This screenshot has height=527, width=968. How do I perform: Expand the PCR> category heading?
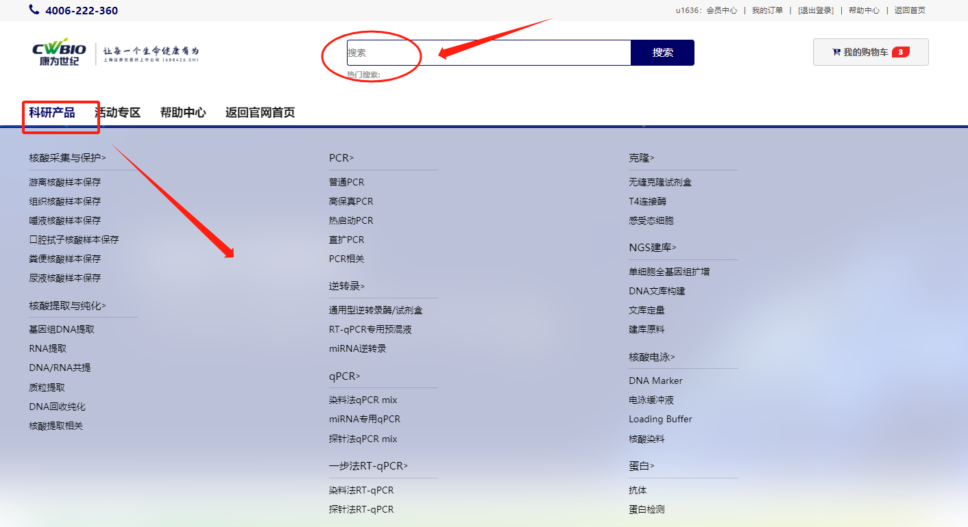tap(341, 158)
